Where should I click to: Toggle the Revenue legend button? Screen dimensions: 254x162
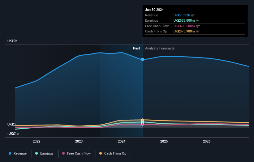click(18, 154)
